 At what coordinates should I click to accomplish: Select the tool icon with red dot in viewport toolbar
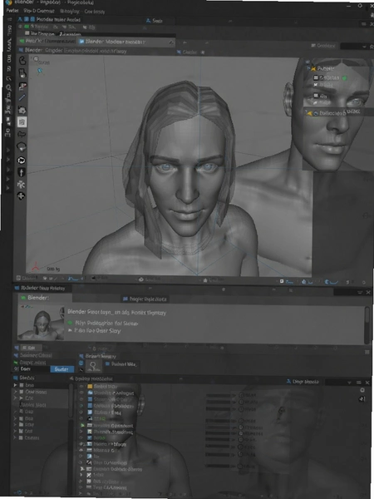pos(22,86)
